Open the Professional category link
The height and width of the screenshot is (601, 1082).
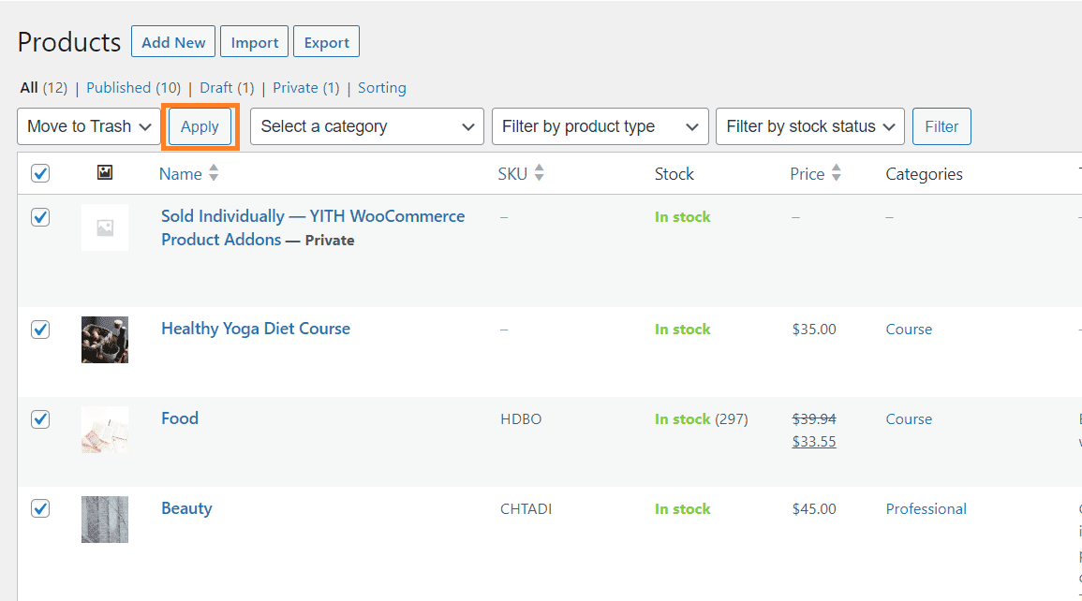(x=926, y=508)
